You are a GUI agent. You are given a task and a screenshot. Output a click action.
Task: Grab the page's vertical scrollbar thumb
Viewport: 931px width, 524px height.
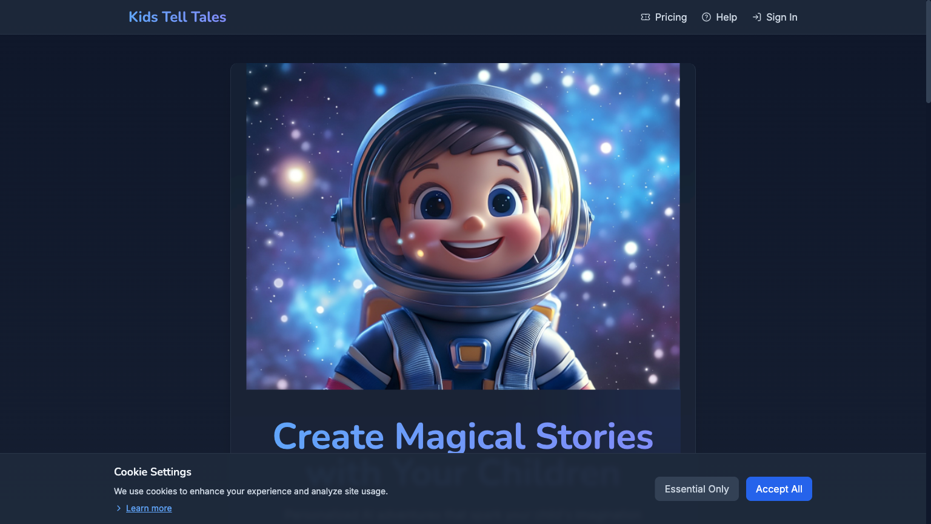click(x=927, y=52)
